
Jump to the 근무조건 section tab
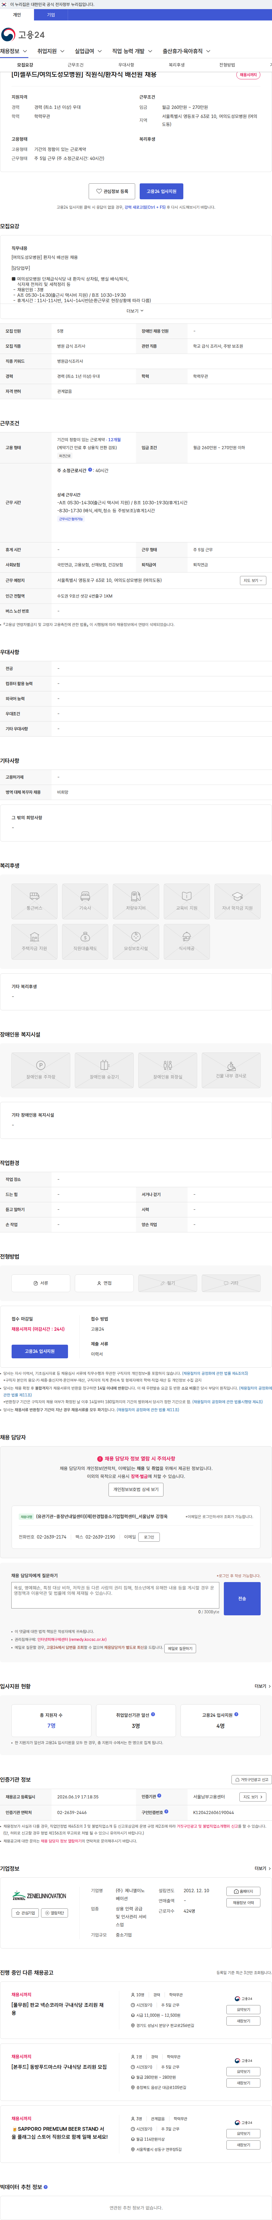click(x=75, y=65)
